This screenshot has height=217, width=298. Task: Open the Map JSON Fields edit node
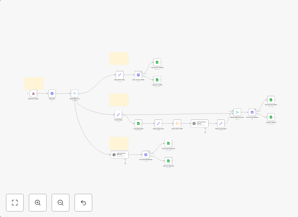tap(119, 75)
